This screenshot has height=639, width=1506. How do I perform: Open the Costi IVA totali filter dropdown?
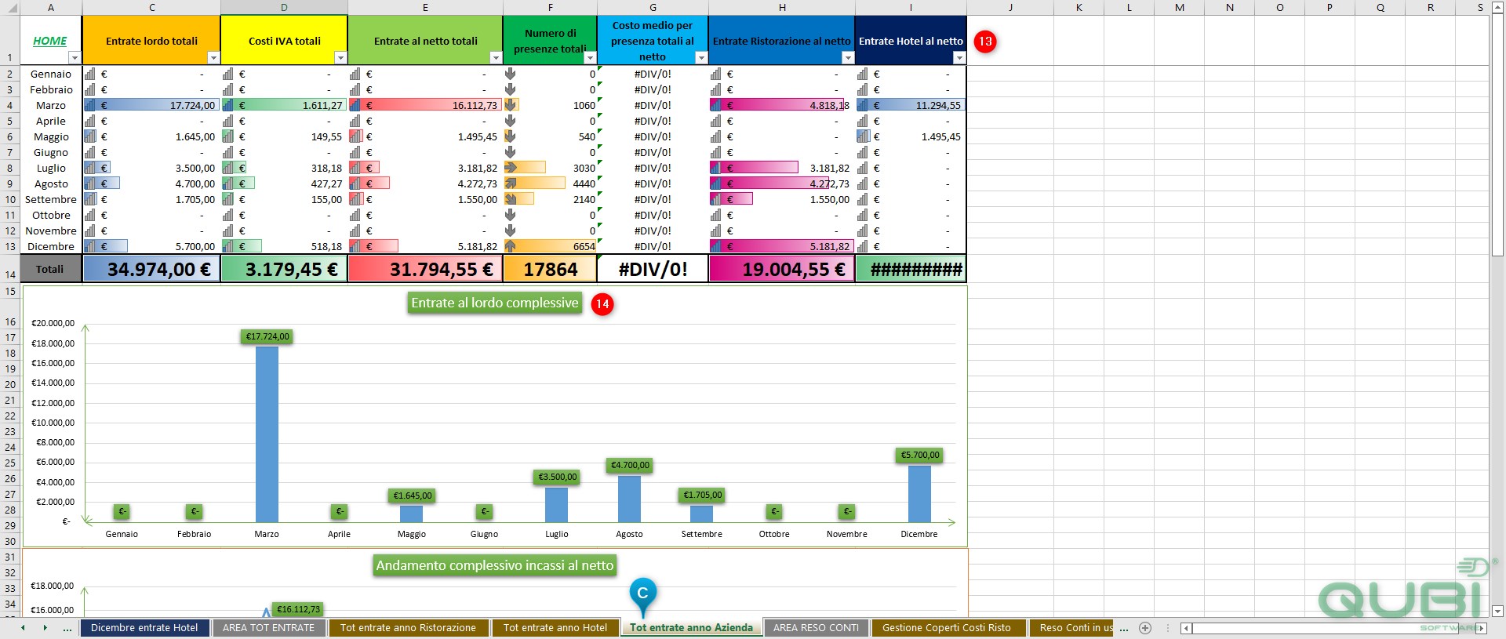tap(340, 58)
